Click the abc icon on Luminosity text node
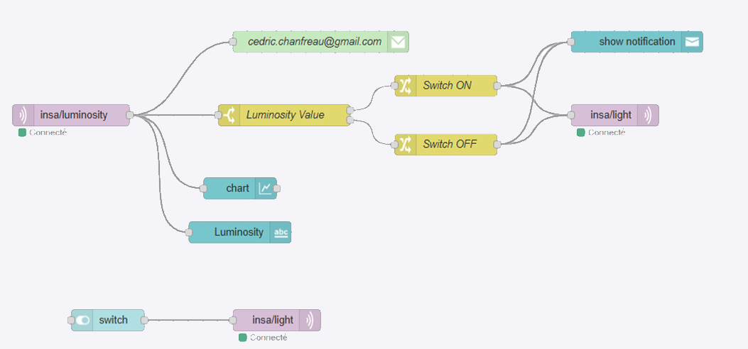The height and width of the screenshot is (349, 748). tap(281, 232)
